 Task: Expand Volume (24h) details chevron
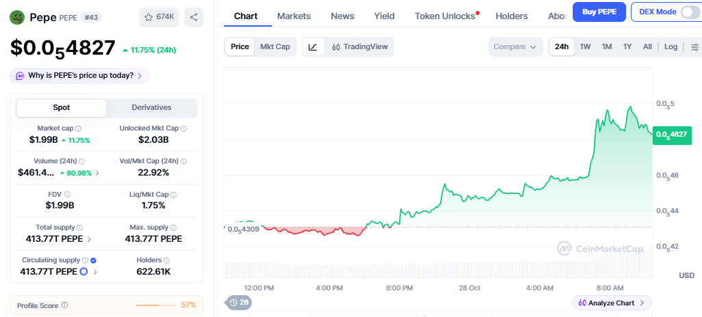(98, 173)
